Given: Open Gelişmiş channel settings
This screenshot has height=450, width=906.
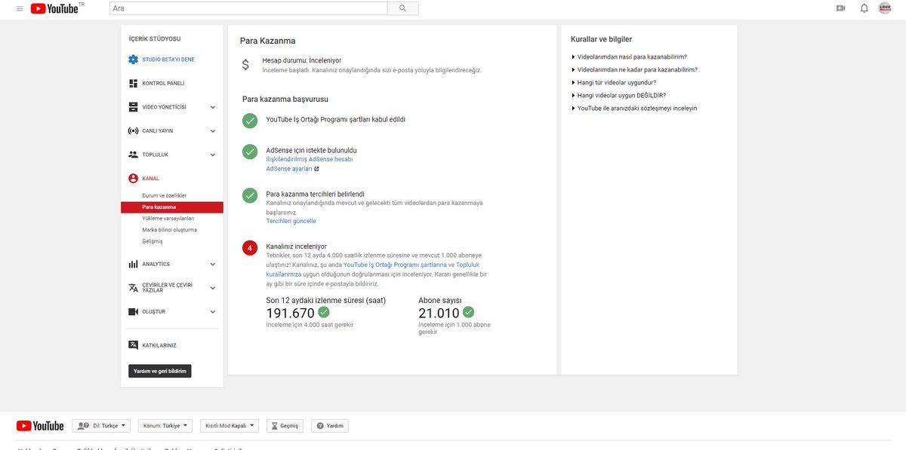Looking at the screenshot, I should (152, 241).
